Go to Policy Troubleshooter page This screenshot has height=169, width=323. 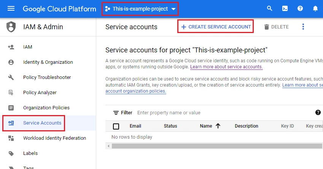pos(47,77)
